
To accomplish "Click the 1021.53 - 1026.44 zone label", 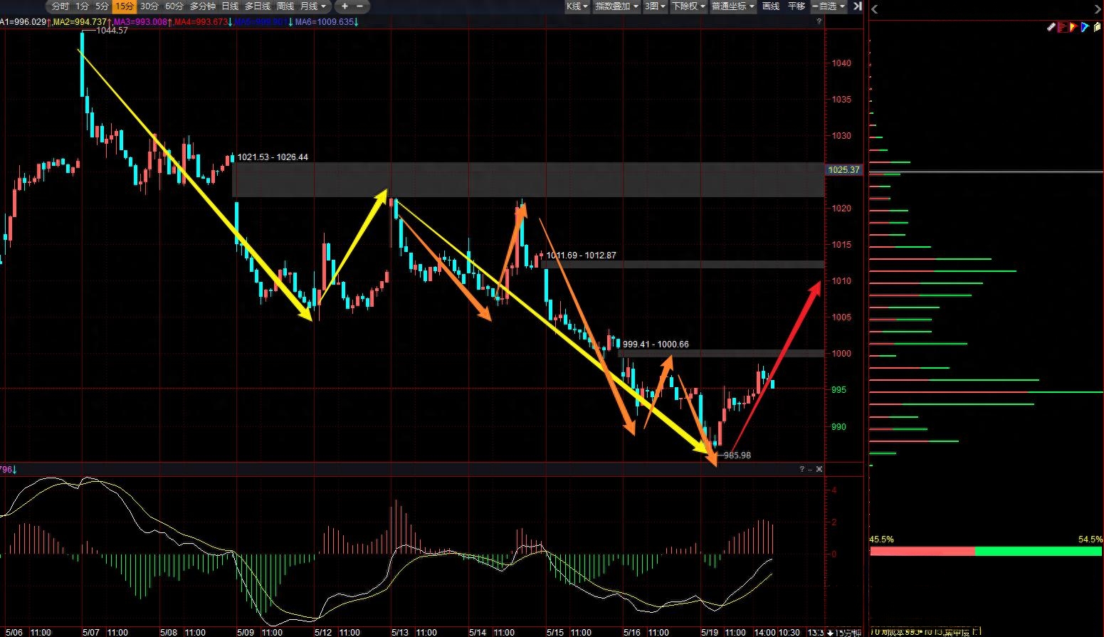I will (273, 157).
